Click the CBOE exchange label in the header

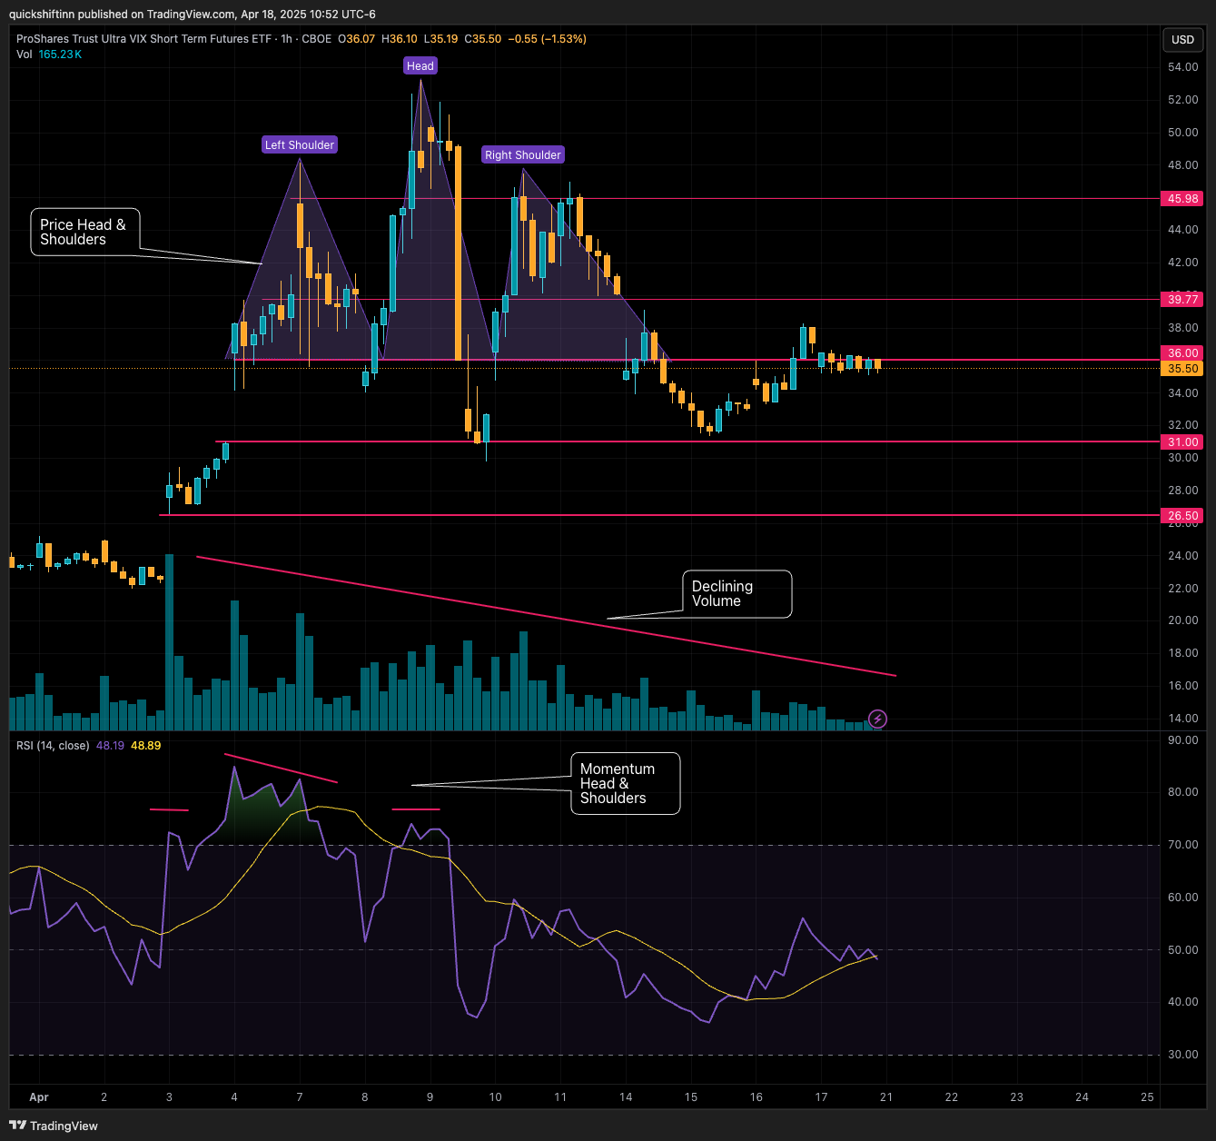(316, 39)
